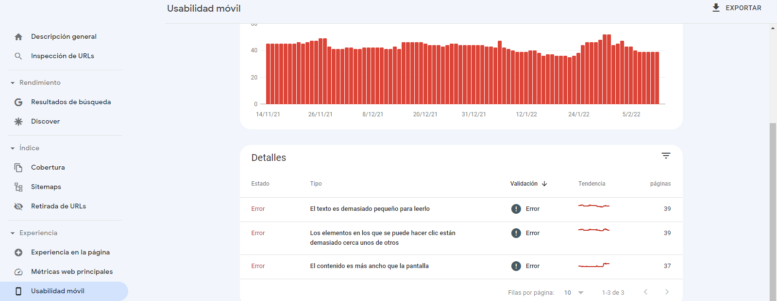The height and width of the screenshot is (301, 777).
Task: Collapse the Experiencia section
Action: 13,233
